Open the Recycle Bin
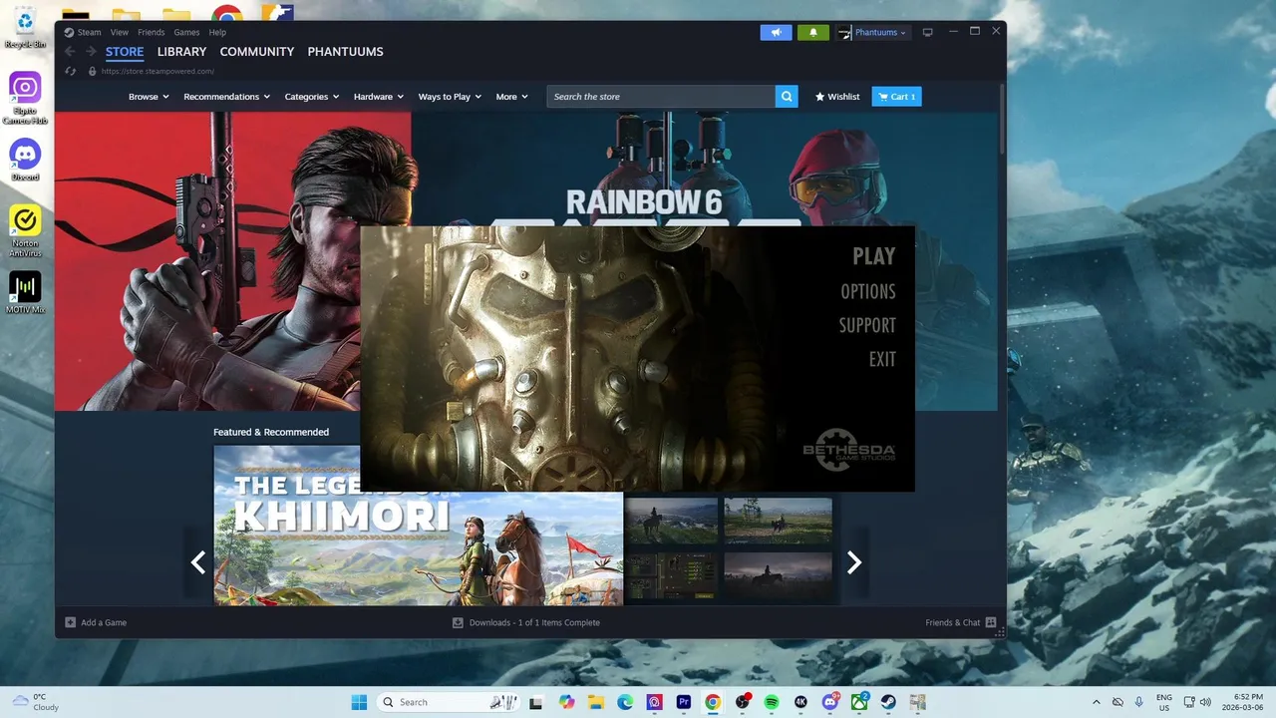This screenshot has height=718, width=1276. [x=25, y=27]
